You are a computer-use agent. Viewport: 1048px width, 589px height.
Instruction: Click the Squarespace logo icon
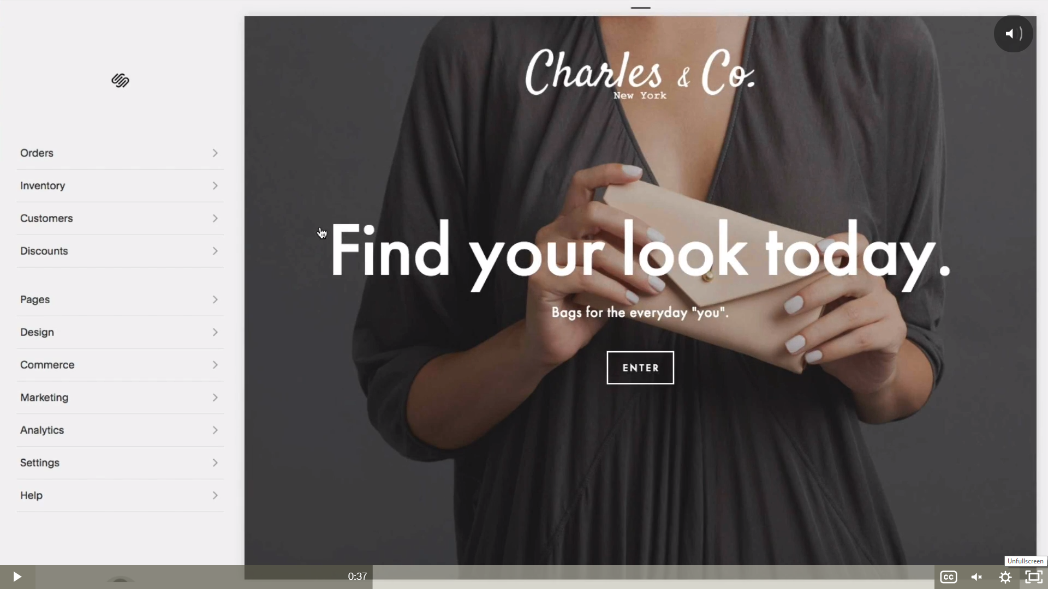click(x=120, y=81)
